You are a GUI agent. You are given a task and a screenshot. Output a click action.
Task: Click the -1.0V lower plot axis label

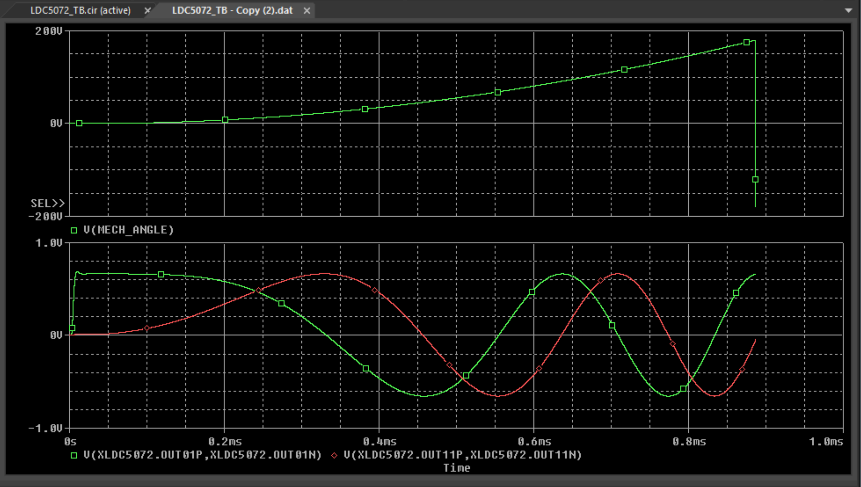click(x=46, y=428)
